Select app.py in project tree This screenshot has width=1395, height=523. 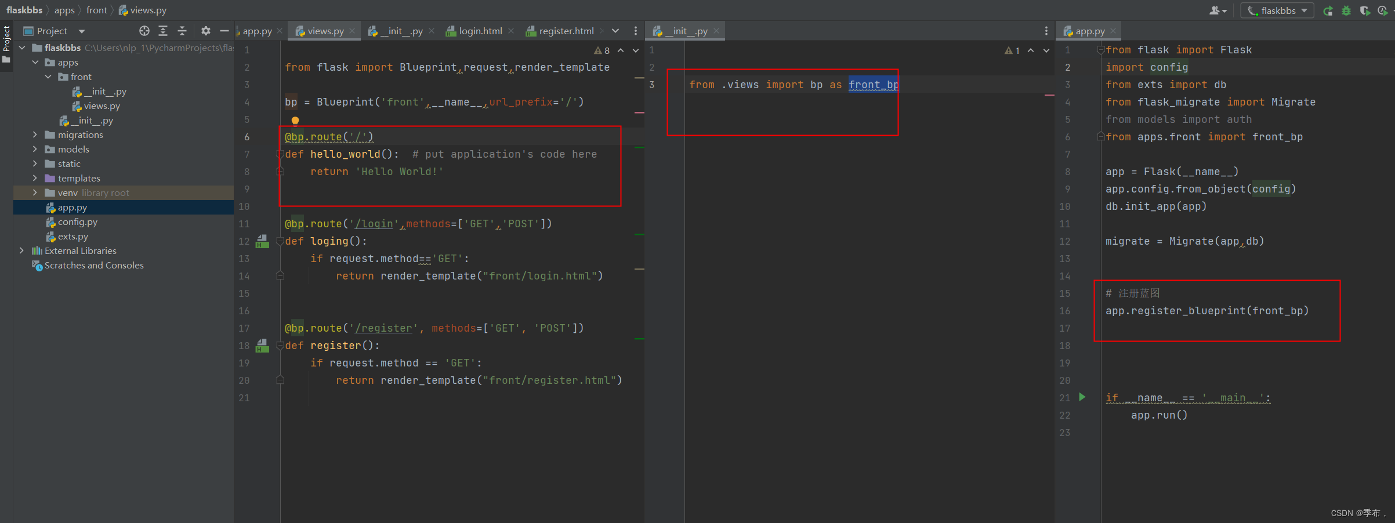[67, 207]
